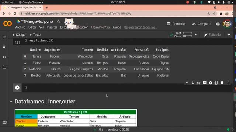This screenshot has height=132, width=236.
Task: Open the Files folder panel
Action: point(4,67)
